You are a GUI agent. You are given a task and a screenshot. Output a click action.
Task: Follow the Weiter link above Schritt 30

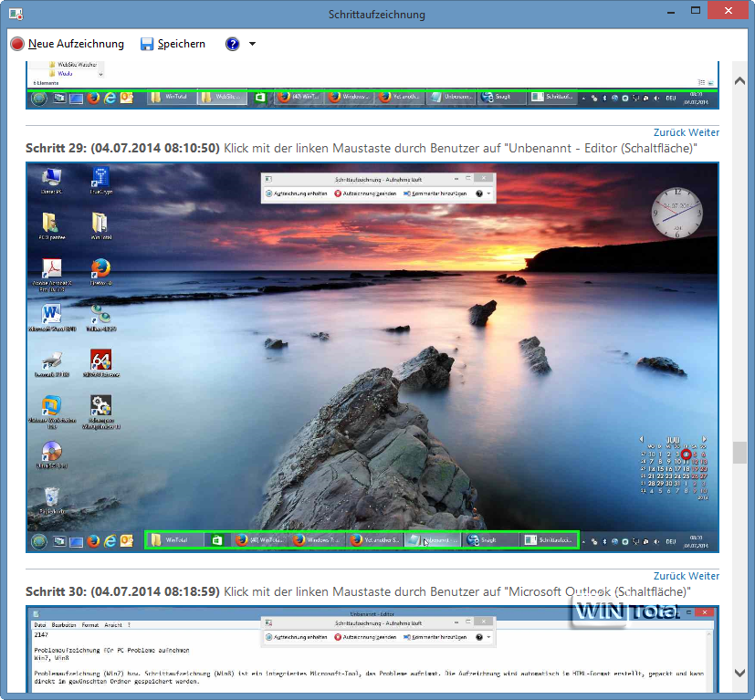(703, 576)
